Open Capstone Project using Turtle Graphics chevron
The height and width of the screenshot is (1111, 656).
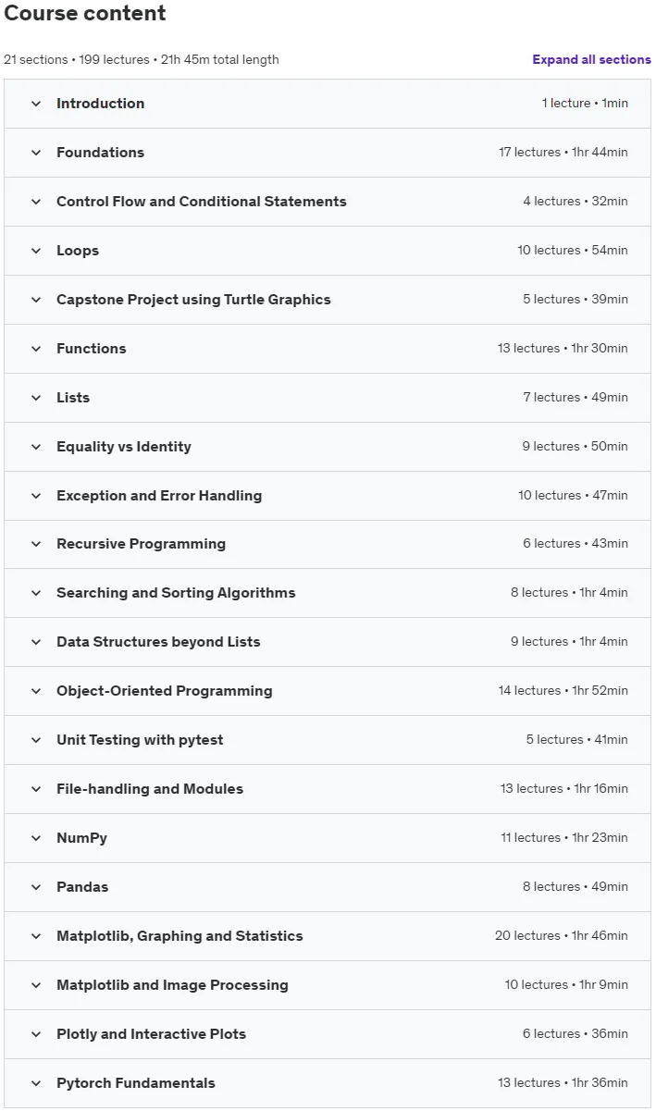(36, 300)
